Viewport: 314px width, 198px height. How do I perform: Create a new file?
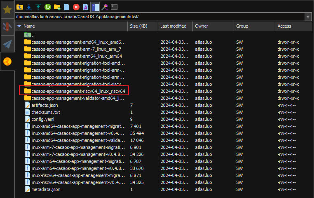pyautogui.click(x=67, y=7)
